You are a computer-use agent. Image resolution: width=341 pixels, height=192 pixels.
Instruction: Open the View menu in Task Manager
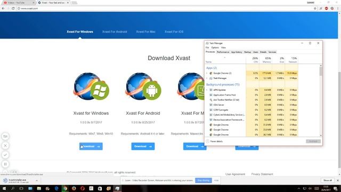tap(223, 47)
